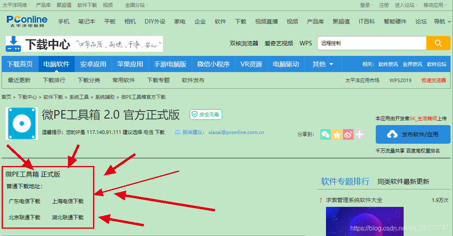Click 北京联通下载 link
This screenshot has height=236, width=453.
coord(24,217)
